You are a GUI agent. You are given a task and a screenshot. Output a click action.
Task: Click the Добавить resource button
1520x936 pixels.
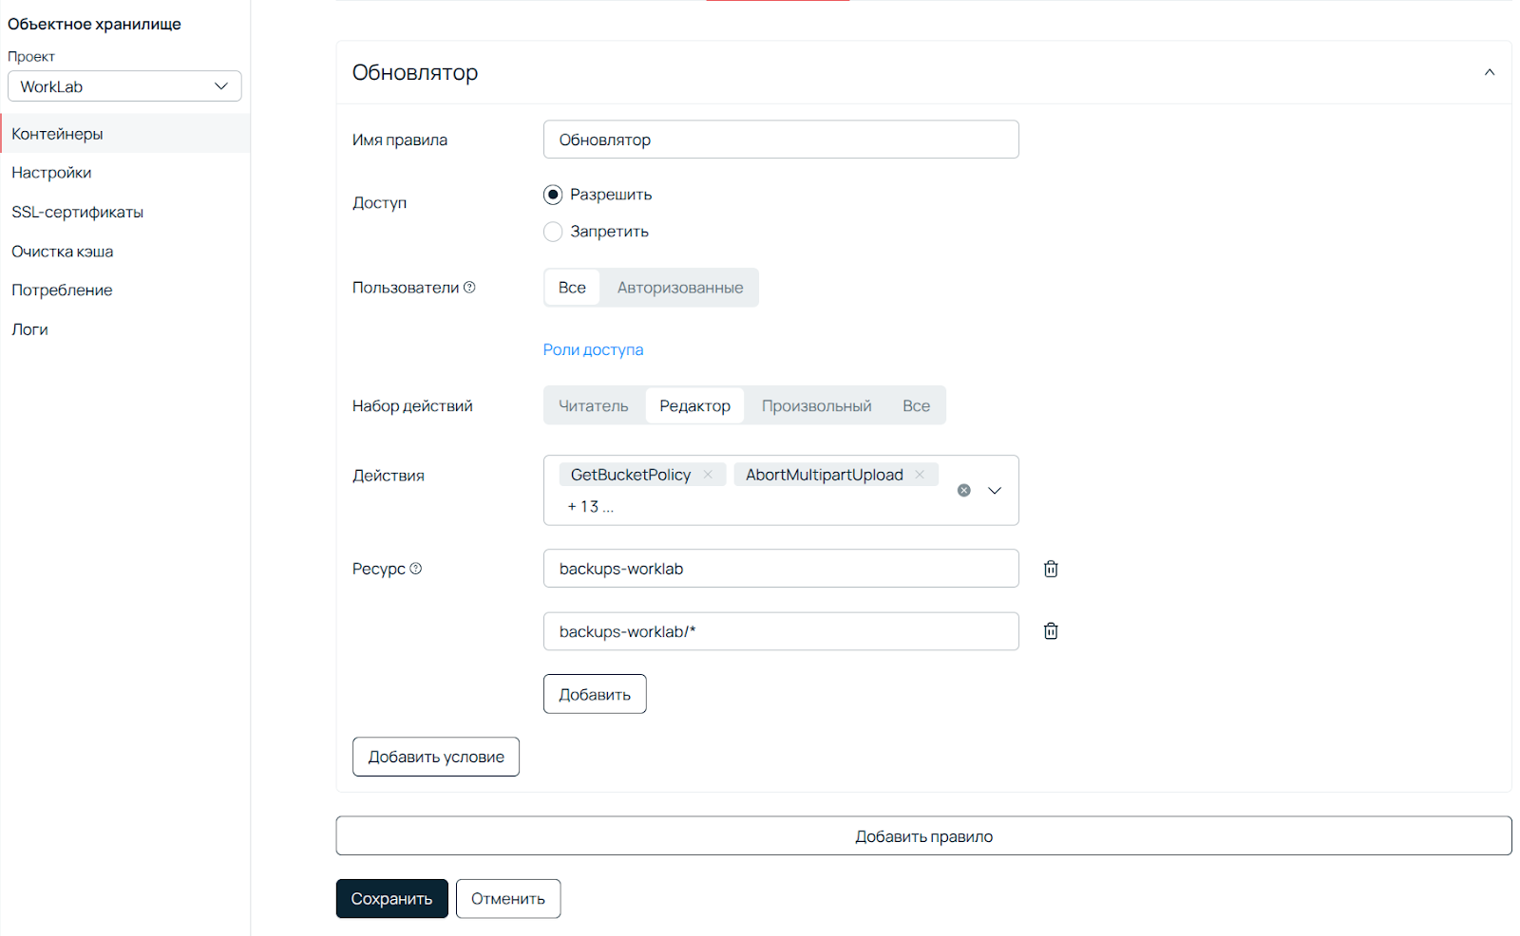(x=595, y=694)
